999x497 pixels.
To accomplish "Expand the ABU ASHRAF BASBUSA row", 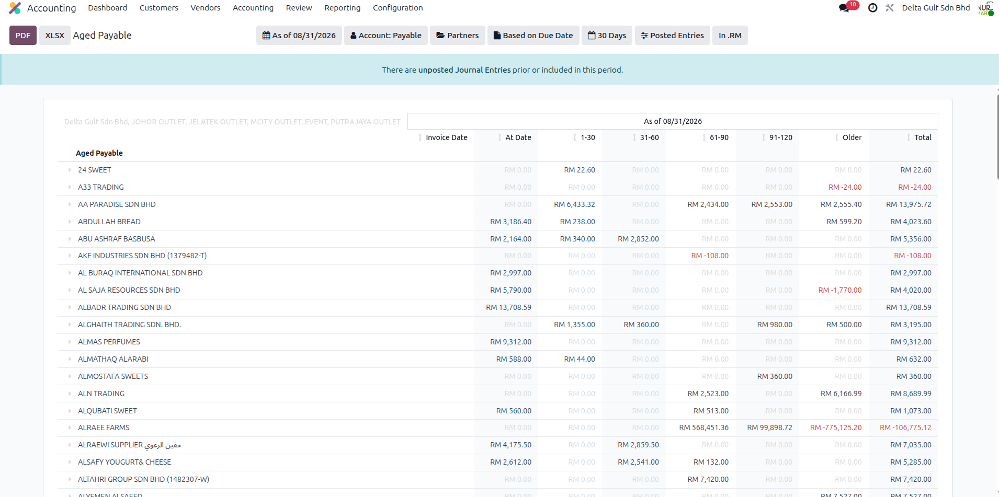I will (x=70, y=239).
